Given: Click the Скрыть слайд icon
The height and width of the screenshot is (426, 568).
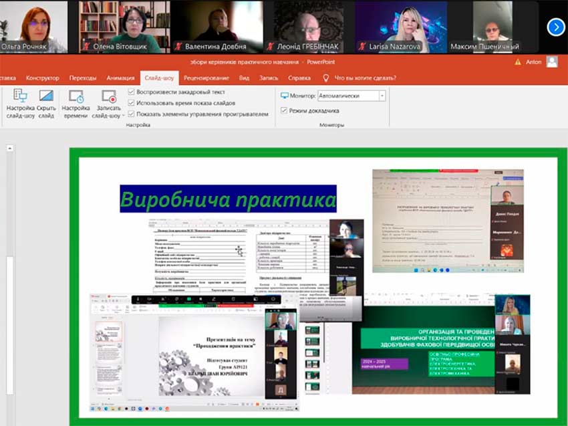Looking at the screenshot, I should [46, 96].
